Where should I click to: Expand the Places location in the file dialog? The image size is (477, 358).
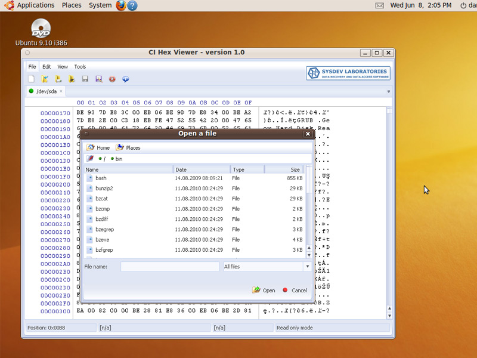tap(127, 147)
